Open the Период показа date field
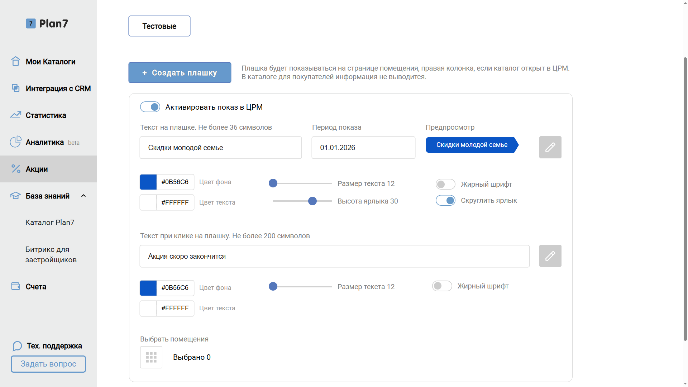This screenshot has height=387, width=688. tap(363, 148)
